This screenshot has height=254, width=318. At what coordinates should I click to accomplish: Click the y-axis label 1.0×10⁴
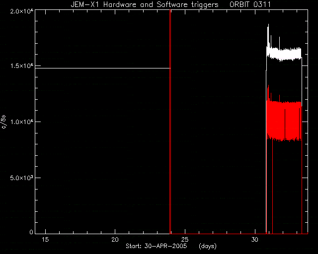(x=22, y=122)
